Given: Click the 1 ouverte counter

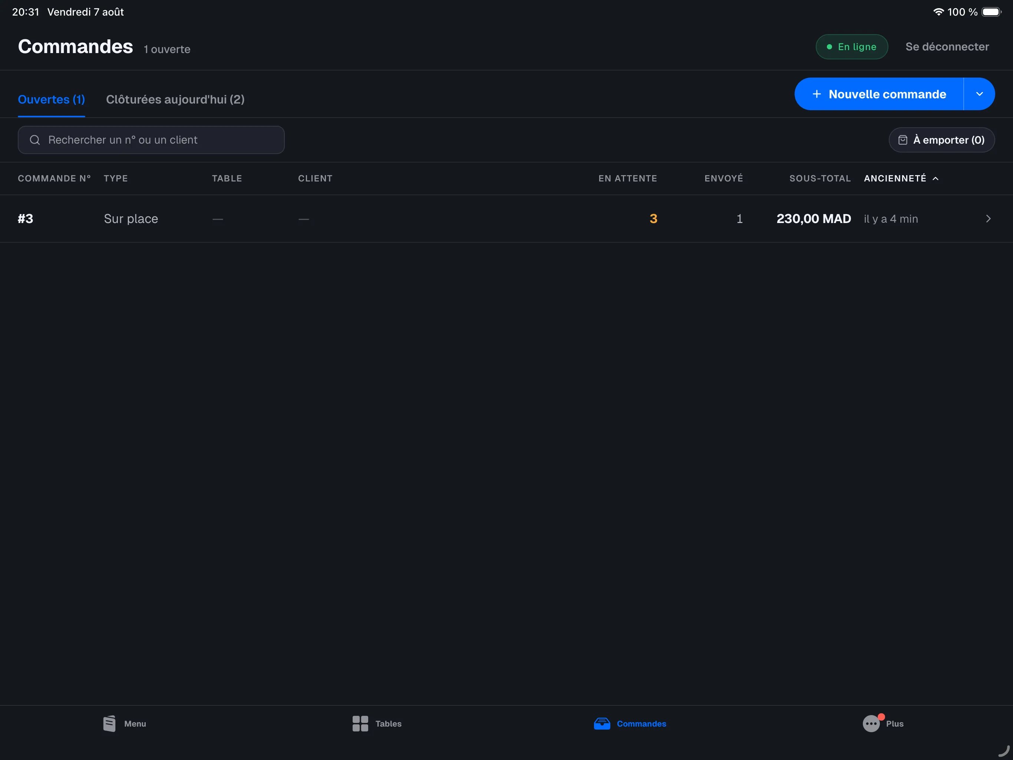Looking at the screenshot, I should [x=167, y=49].
